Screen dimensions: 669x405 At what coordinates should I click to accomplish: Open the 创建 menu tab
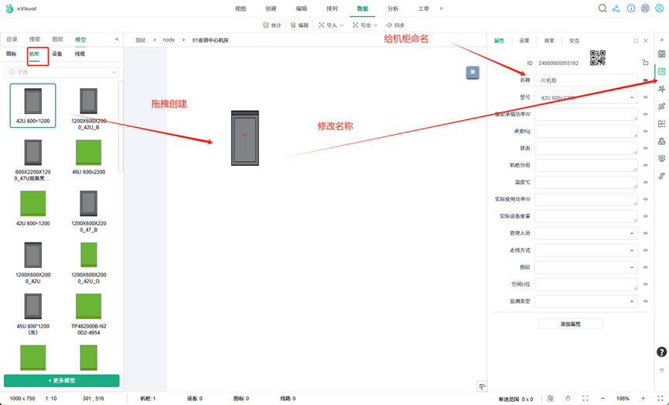(x=271, y=9)
